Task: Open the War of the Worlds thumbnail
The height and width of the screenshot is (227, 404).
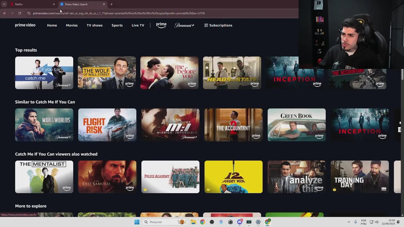Action: 44,125
